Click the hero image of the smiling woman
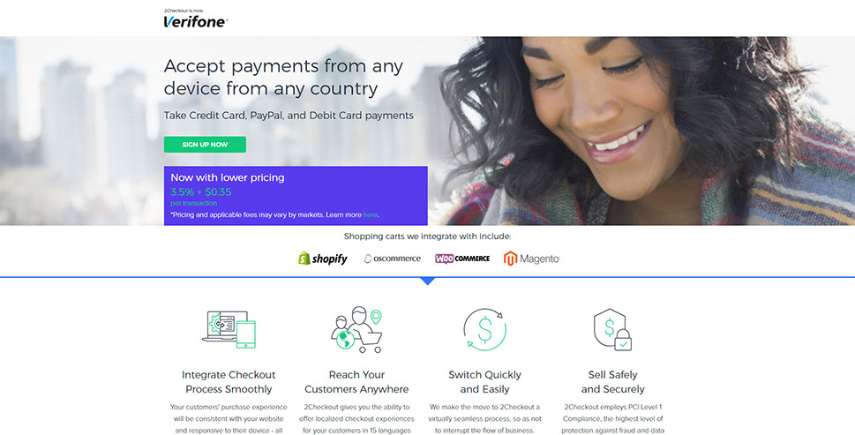This screenshot has width=855, height=435. point(643,131)
